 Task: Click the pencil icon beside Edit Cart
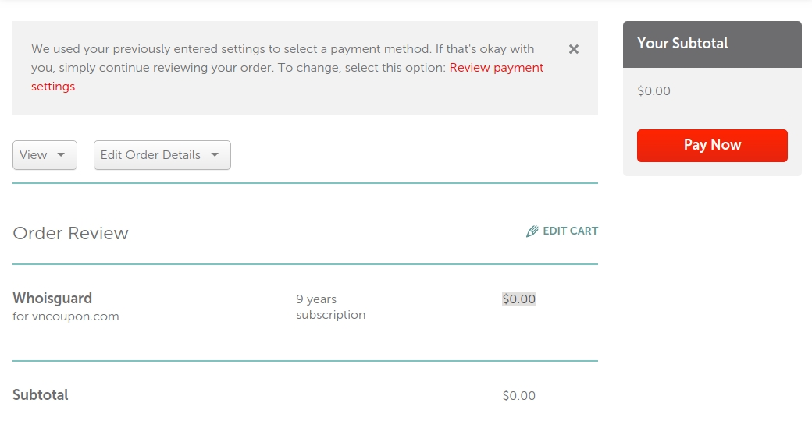click(x=532, y=231)
